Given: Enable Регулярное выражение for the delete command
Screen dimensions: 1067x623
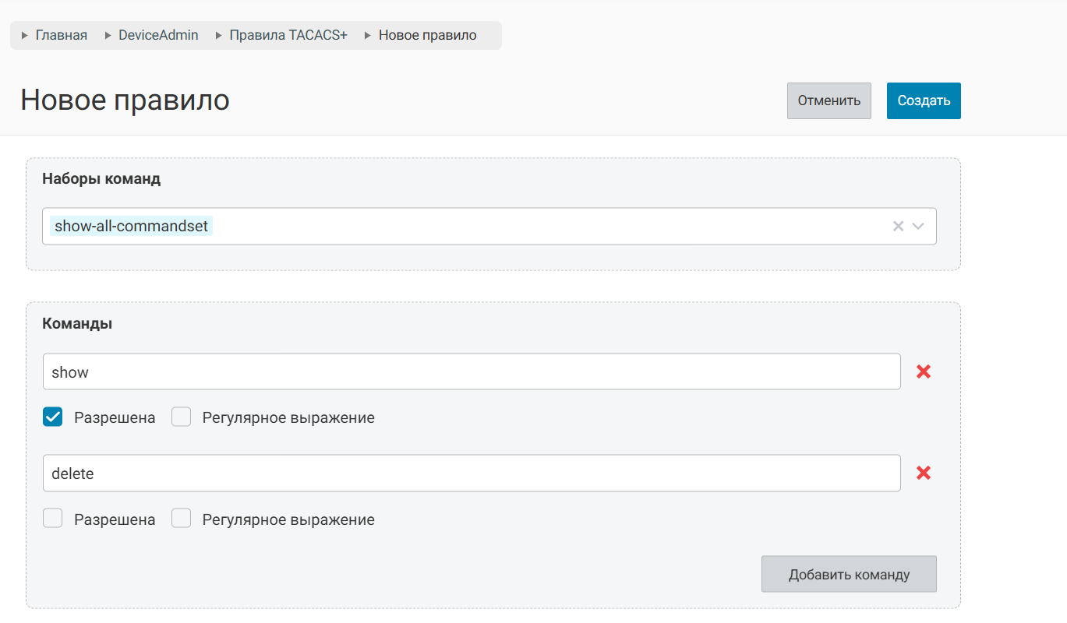Looking at the screenshot, I should 182,519.
